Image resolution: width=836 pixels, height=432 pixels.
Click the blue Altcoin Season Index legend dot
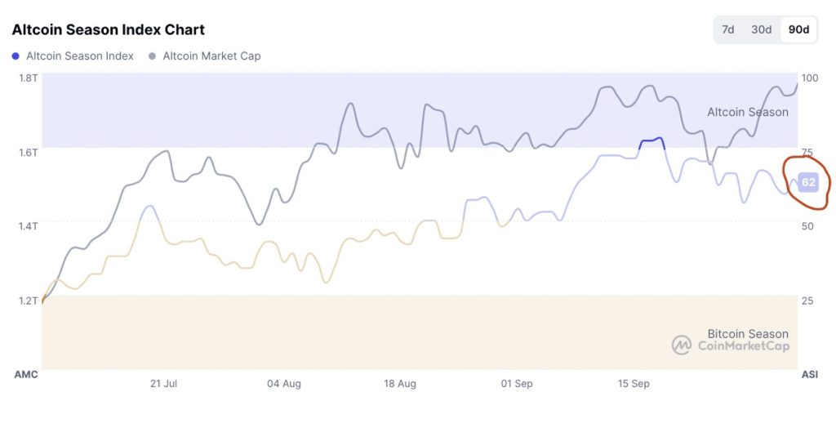coord(16,56)
